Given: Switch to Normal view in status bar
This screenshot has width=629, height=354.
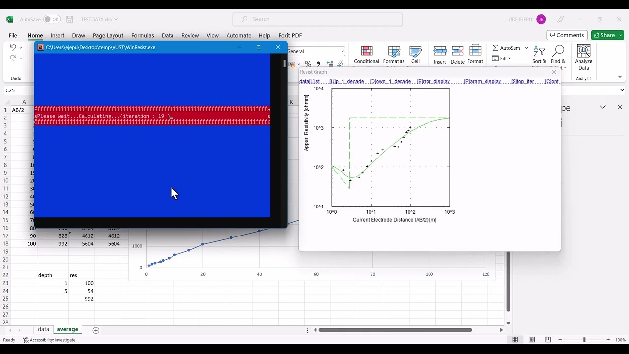Looking at the screenshot, I should pos(515,340).
